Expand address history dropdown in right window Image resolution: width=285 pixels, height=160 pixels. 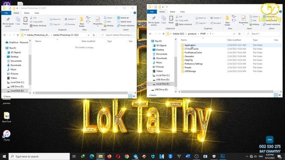pyautogui.click(x=234, y=34)
